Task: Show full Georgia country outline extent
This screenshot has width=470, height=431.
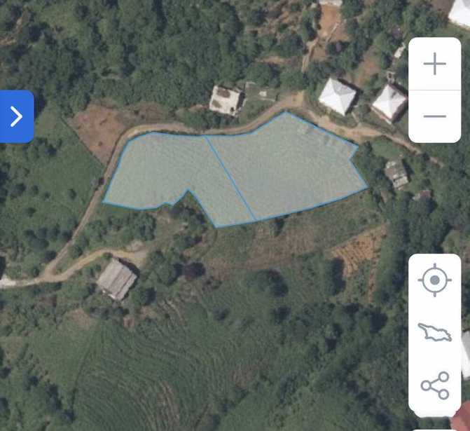Action: 435,332
